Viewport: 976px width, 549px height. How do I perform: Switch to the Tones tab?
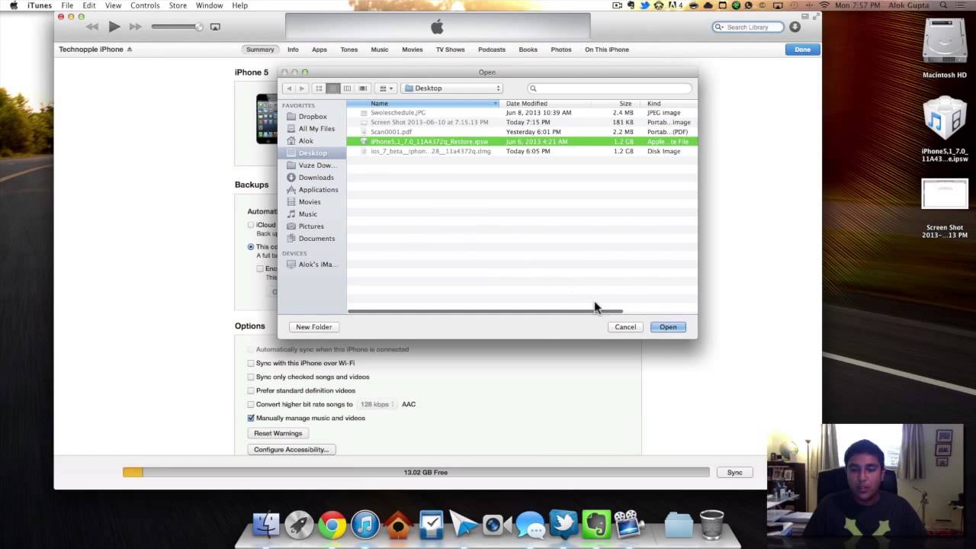pos(349,50)
